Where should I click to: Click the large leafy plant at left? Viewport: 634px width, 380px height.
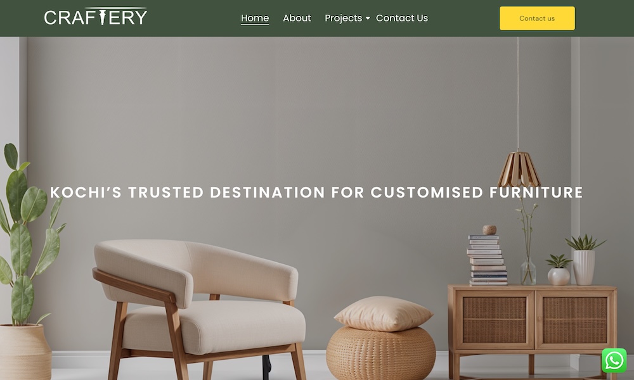click(x=27, y=234)
